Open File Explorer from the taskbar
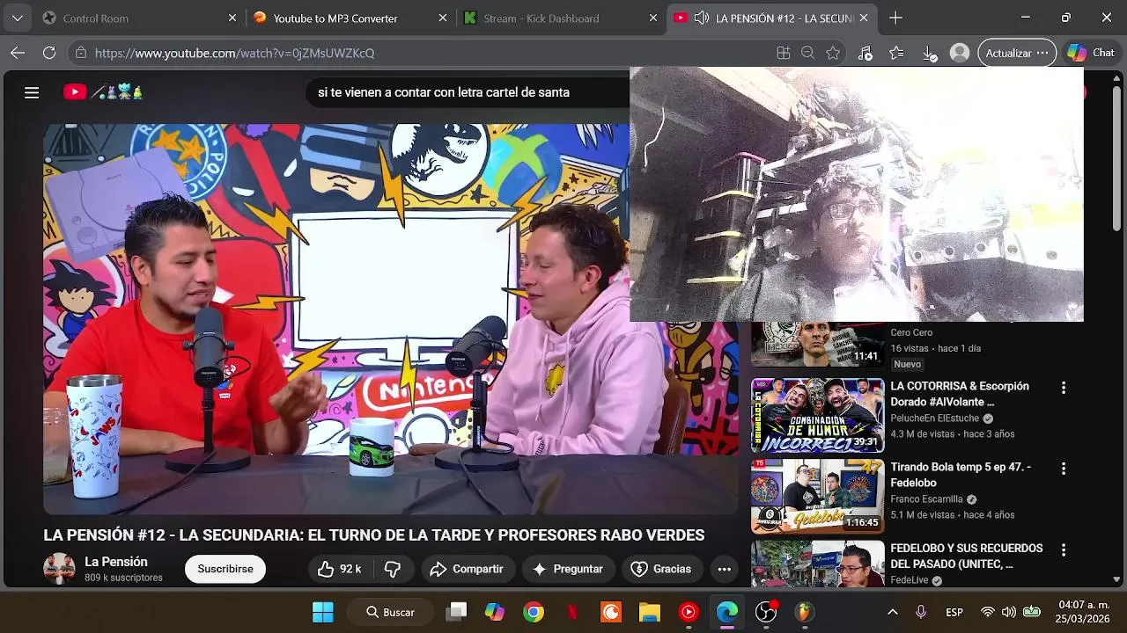The width and height of the screenshot is (1127, 633). tap(650, 612)
